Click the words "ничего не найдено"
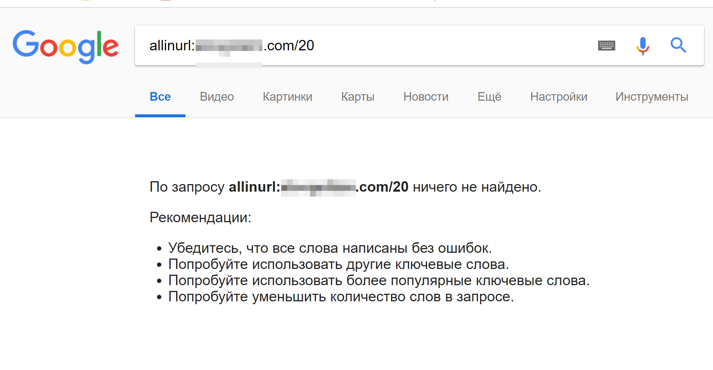Screen dimensions: 713x370 coord(476,187)
